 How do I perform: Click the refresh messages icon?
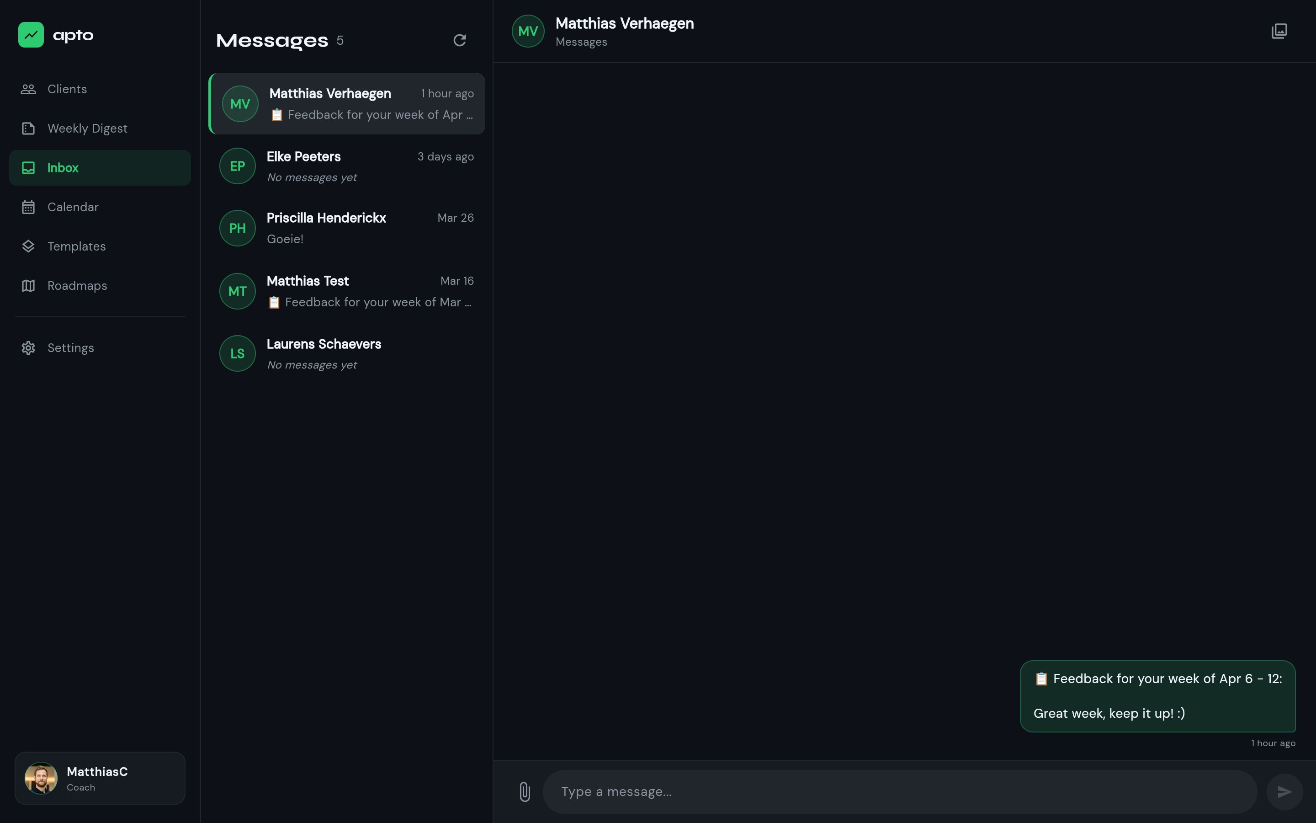460,40
